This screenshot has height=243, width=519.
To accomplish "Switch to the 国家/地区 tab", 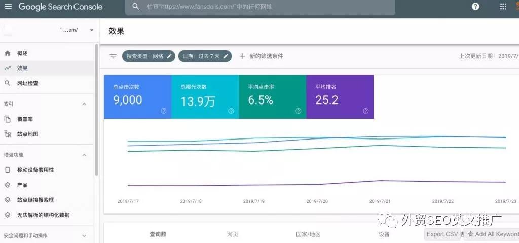I will pos(308,234).
